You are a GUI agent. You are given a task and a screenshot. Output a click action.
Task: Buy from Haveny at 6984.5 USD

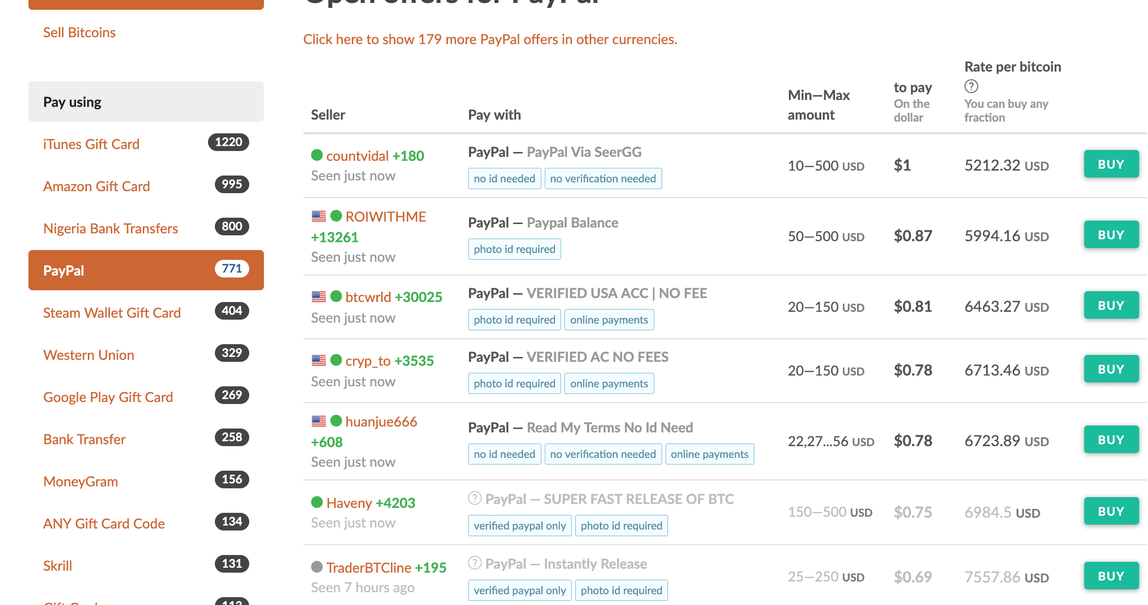pos(1111,511)
